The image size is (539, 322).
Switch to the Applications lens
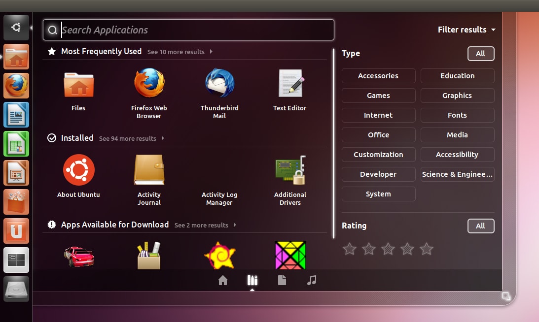[252, 281]
